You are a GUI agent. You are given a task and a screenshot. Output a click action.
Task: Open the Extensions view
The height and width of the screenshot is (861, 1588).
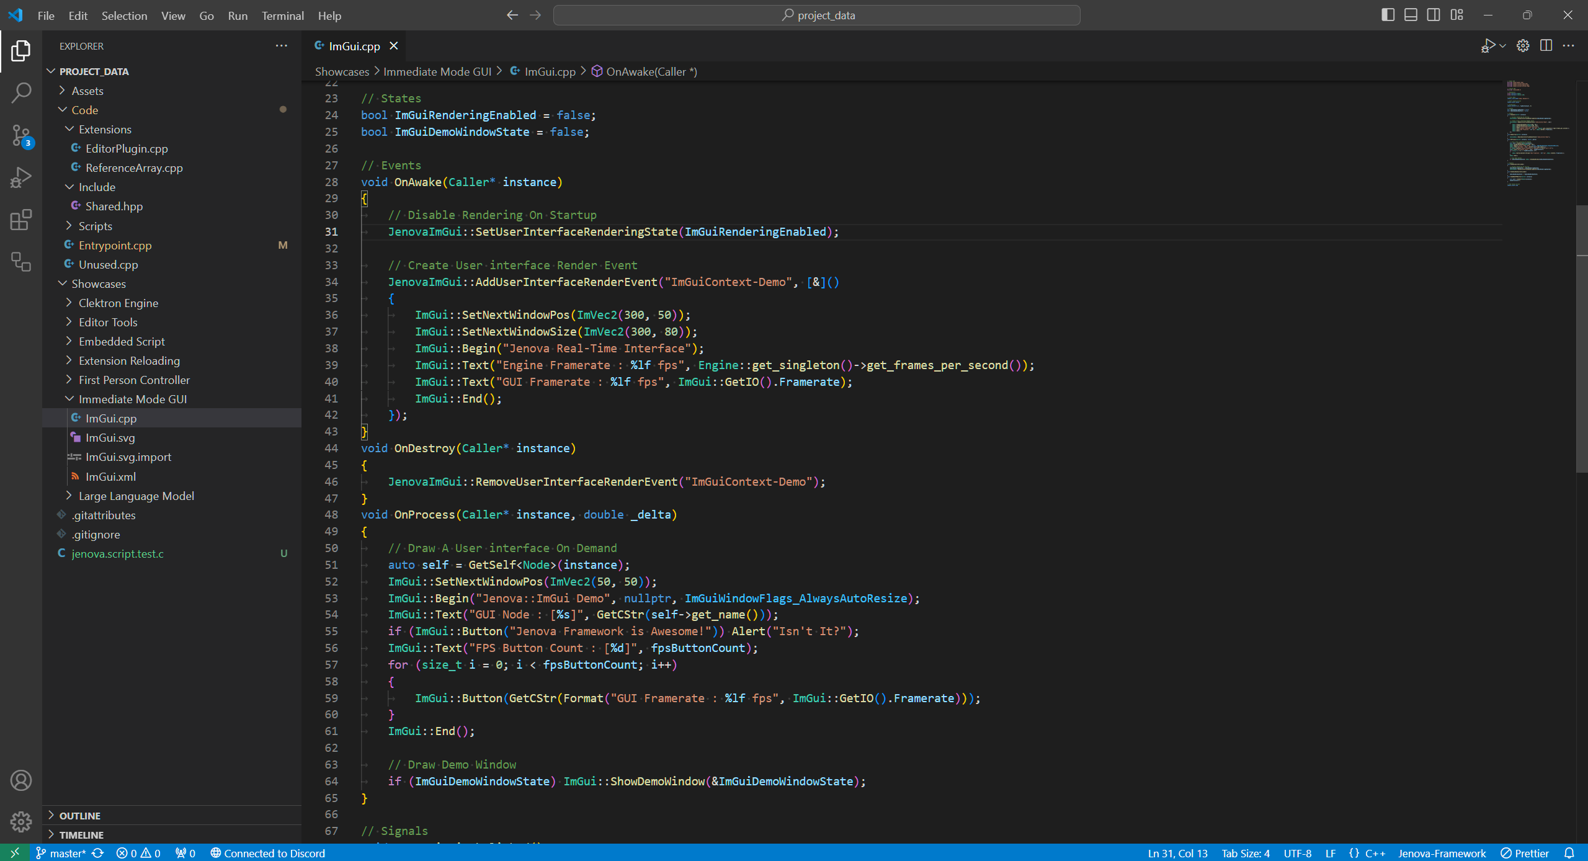pyautogui.click(x=21, y=220)
